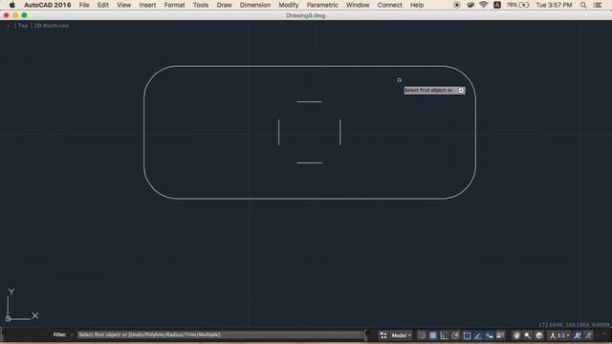Open the Model space dropdown

(401, 335)
